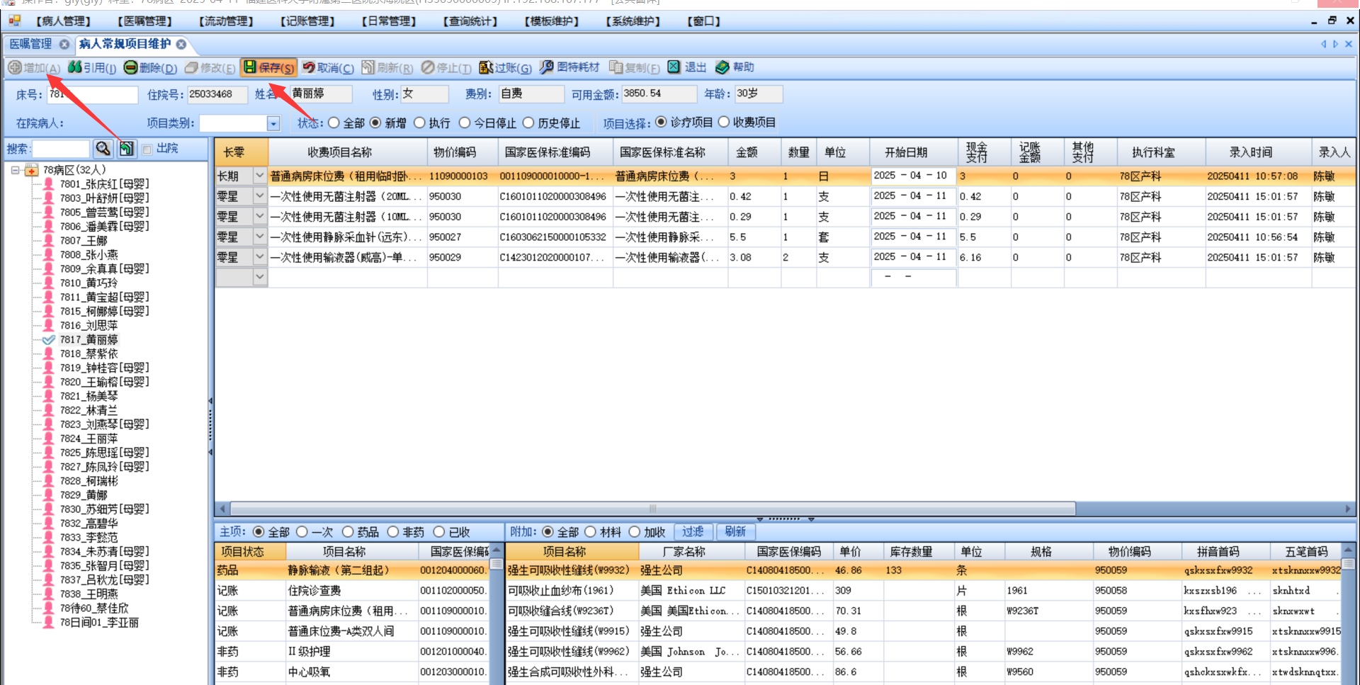The width and height of the screenshot is (1360, 685).
Task: Click the green refresh icon next to the magnifier
Action: (x=126, y=149)
